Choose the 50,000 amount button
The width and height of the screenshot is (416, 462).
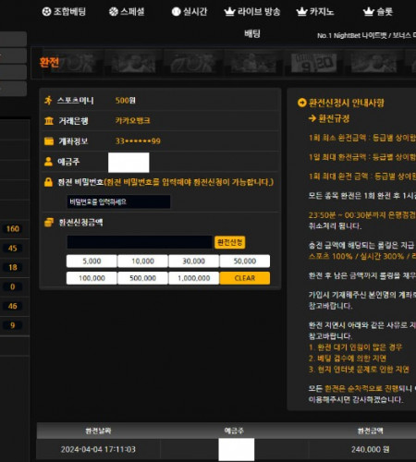click(x=245, y=261)
